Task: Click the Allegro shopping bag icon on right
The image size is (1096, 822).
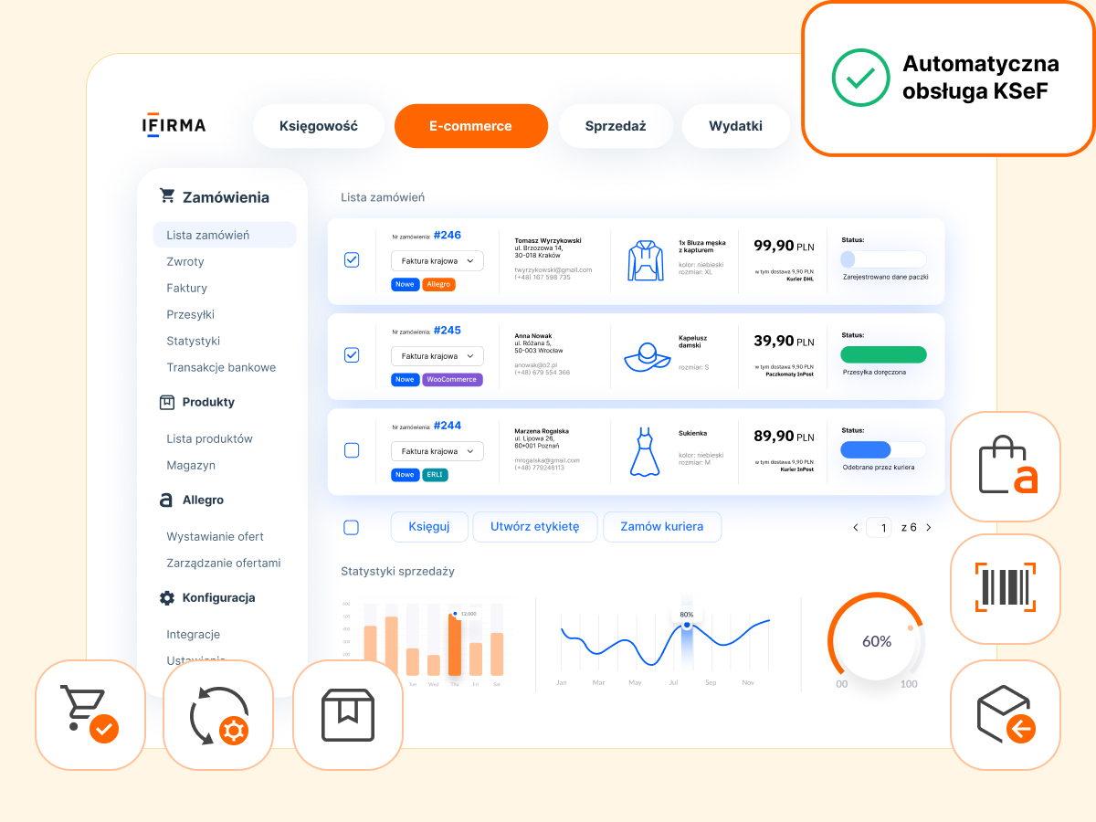Action: coord(1005,466)
